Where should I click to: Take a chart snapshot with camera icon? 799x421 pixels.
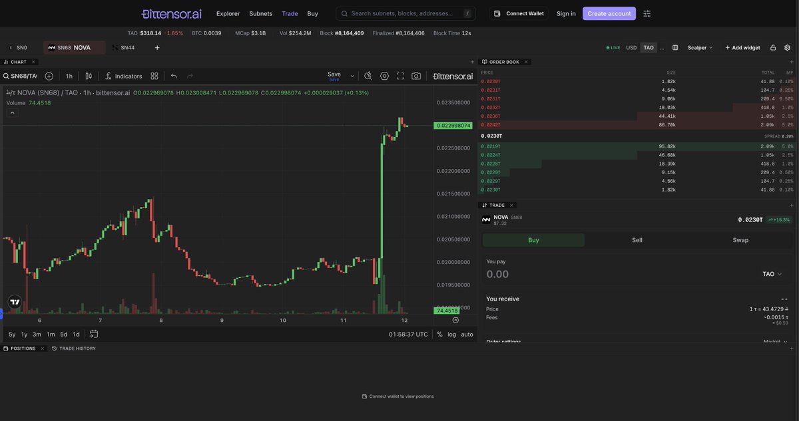tap(416, 76)
